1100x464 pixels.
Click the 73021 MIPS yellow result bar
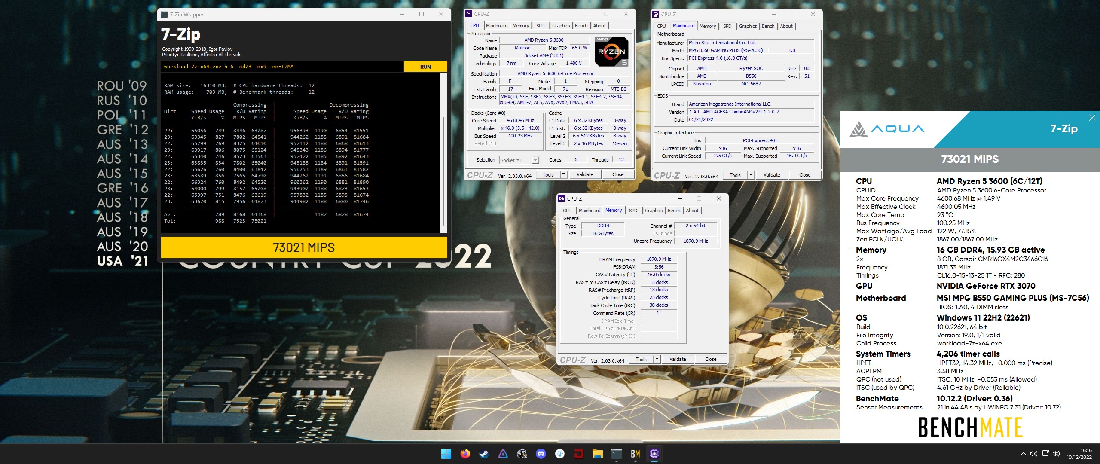click(304, 247)
